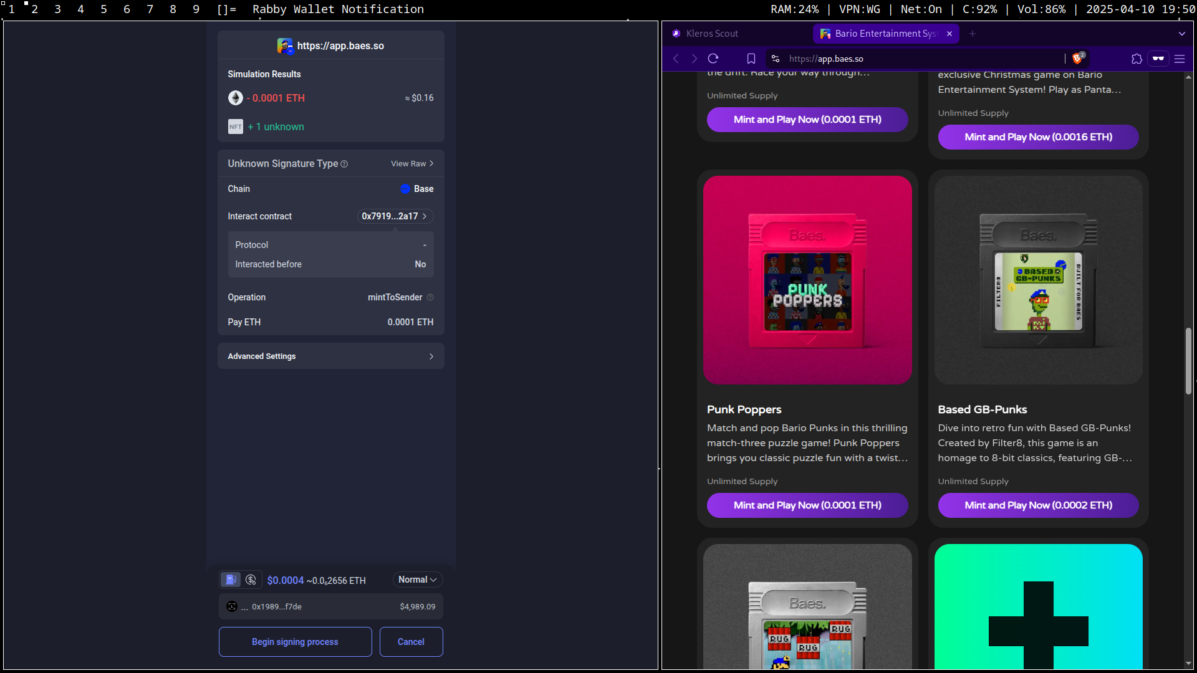The height and width of the screenshot is (673, 1197).
Task: Click the topmost Mint and Play Now (0.0001 ETH)
Action: coord(807,120)
